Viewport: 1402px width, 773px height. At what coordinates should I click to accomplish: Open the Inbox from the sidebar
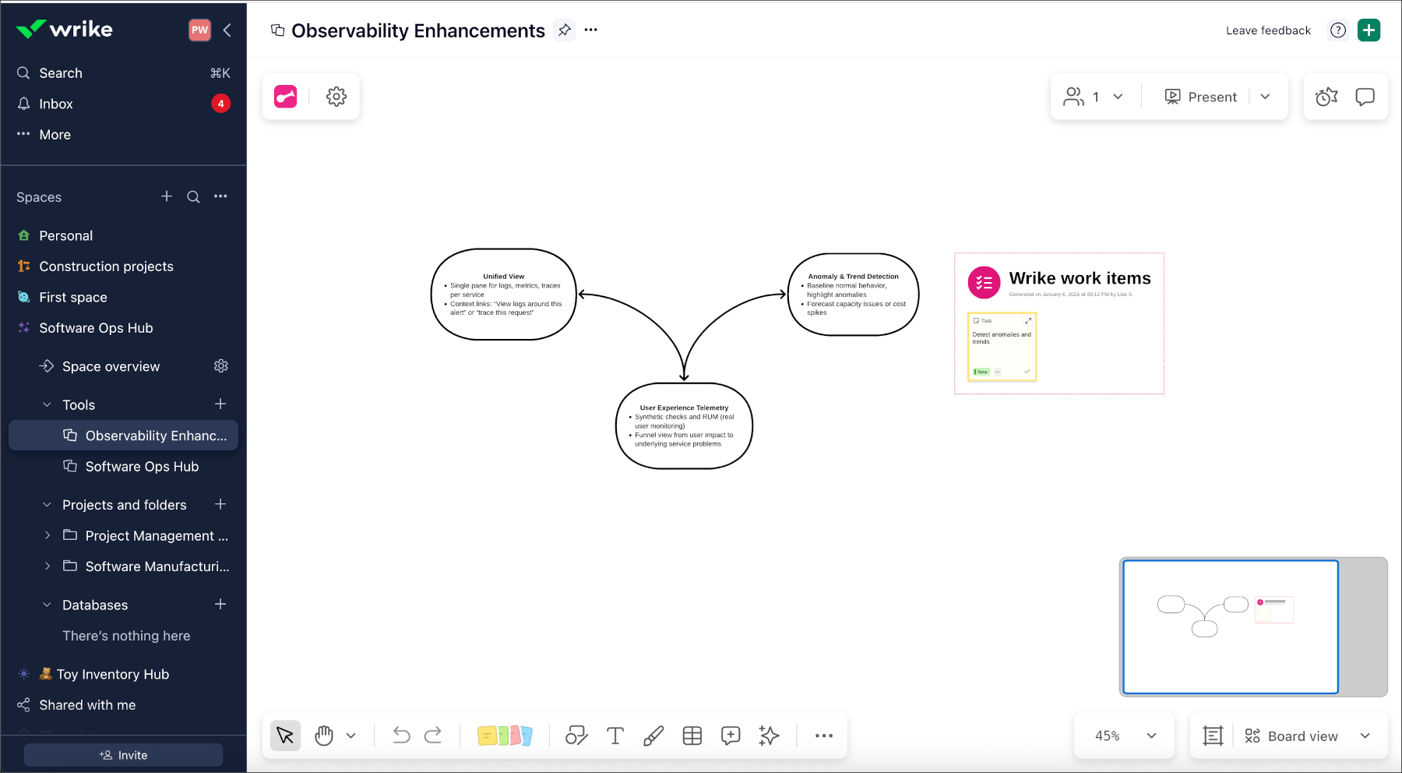click(x=56, y=104)
